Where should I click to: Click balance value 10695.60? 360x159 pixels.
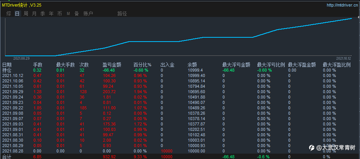(197, 92)
